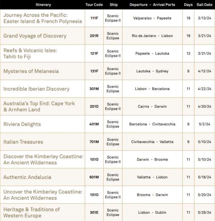
Task: Select the 4/22/24 sail date
Action: (204, 89)
